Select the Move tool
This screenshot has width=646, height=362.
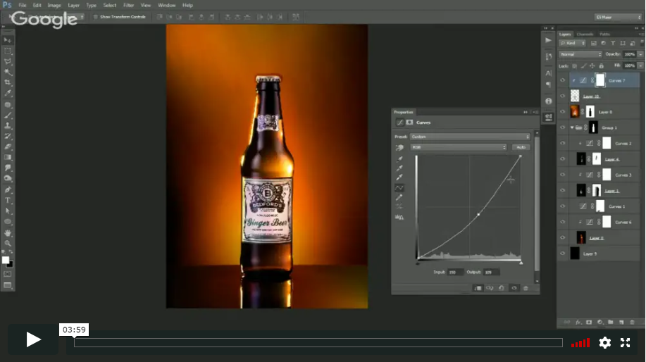(x=8, y=40)
